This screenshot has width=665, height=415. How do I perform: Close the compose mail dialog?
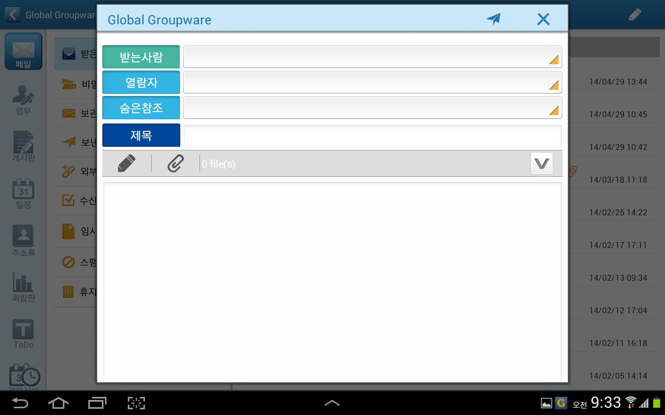click(x=543, y=19)
